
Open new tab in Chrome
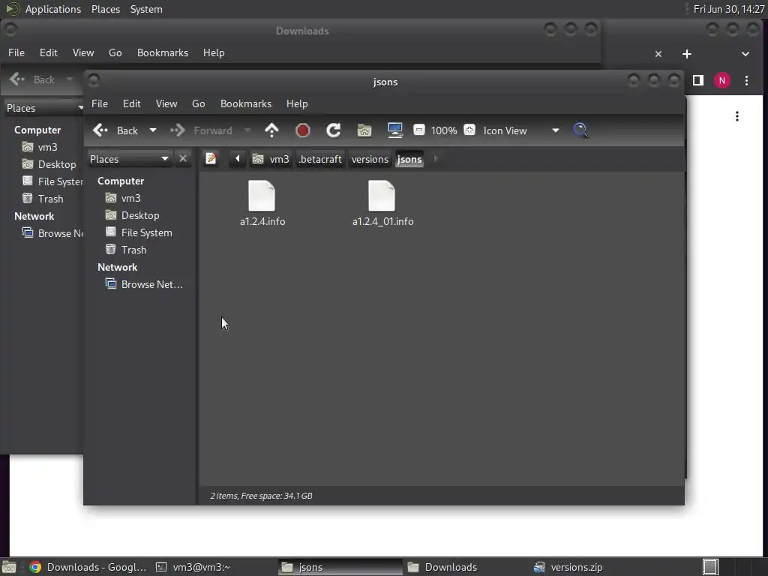coord(687,54)
